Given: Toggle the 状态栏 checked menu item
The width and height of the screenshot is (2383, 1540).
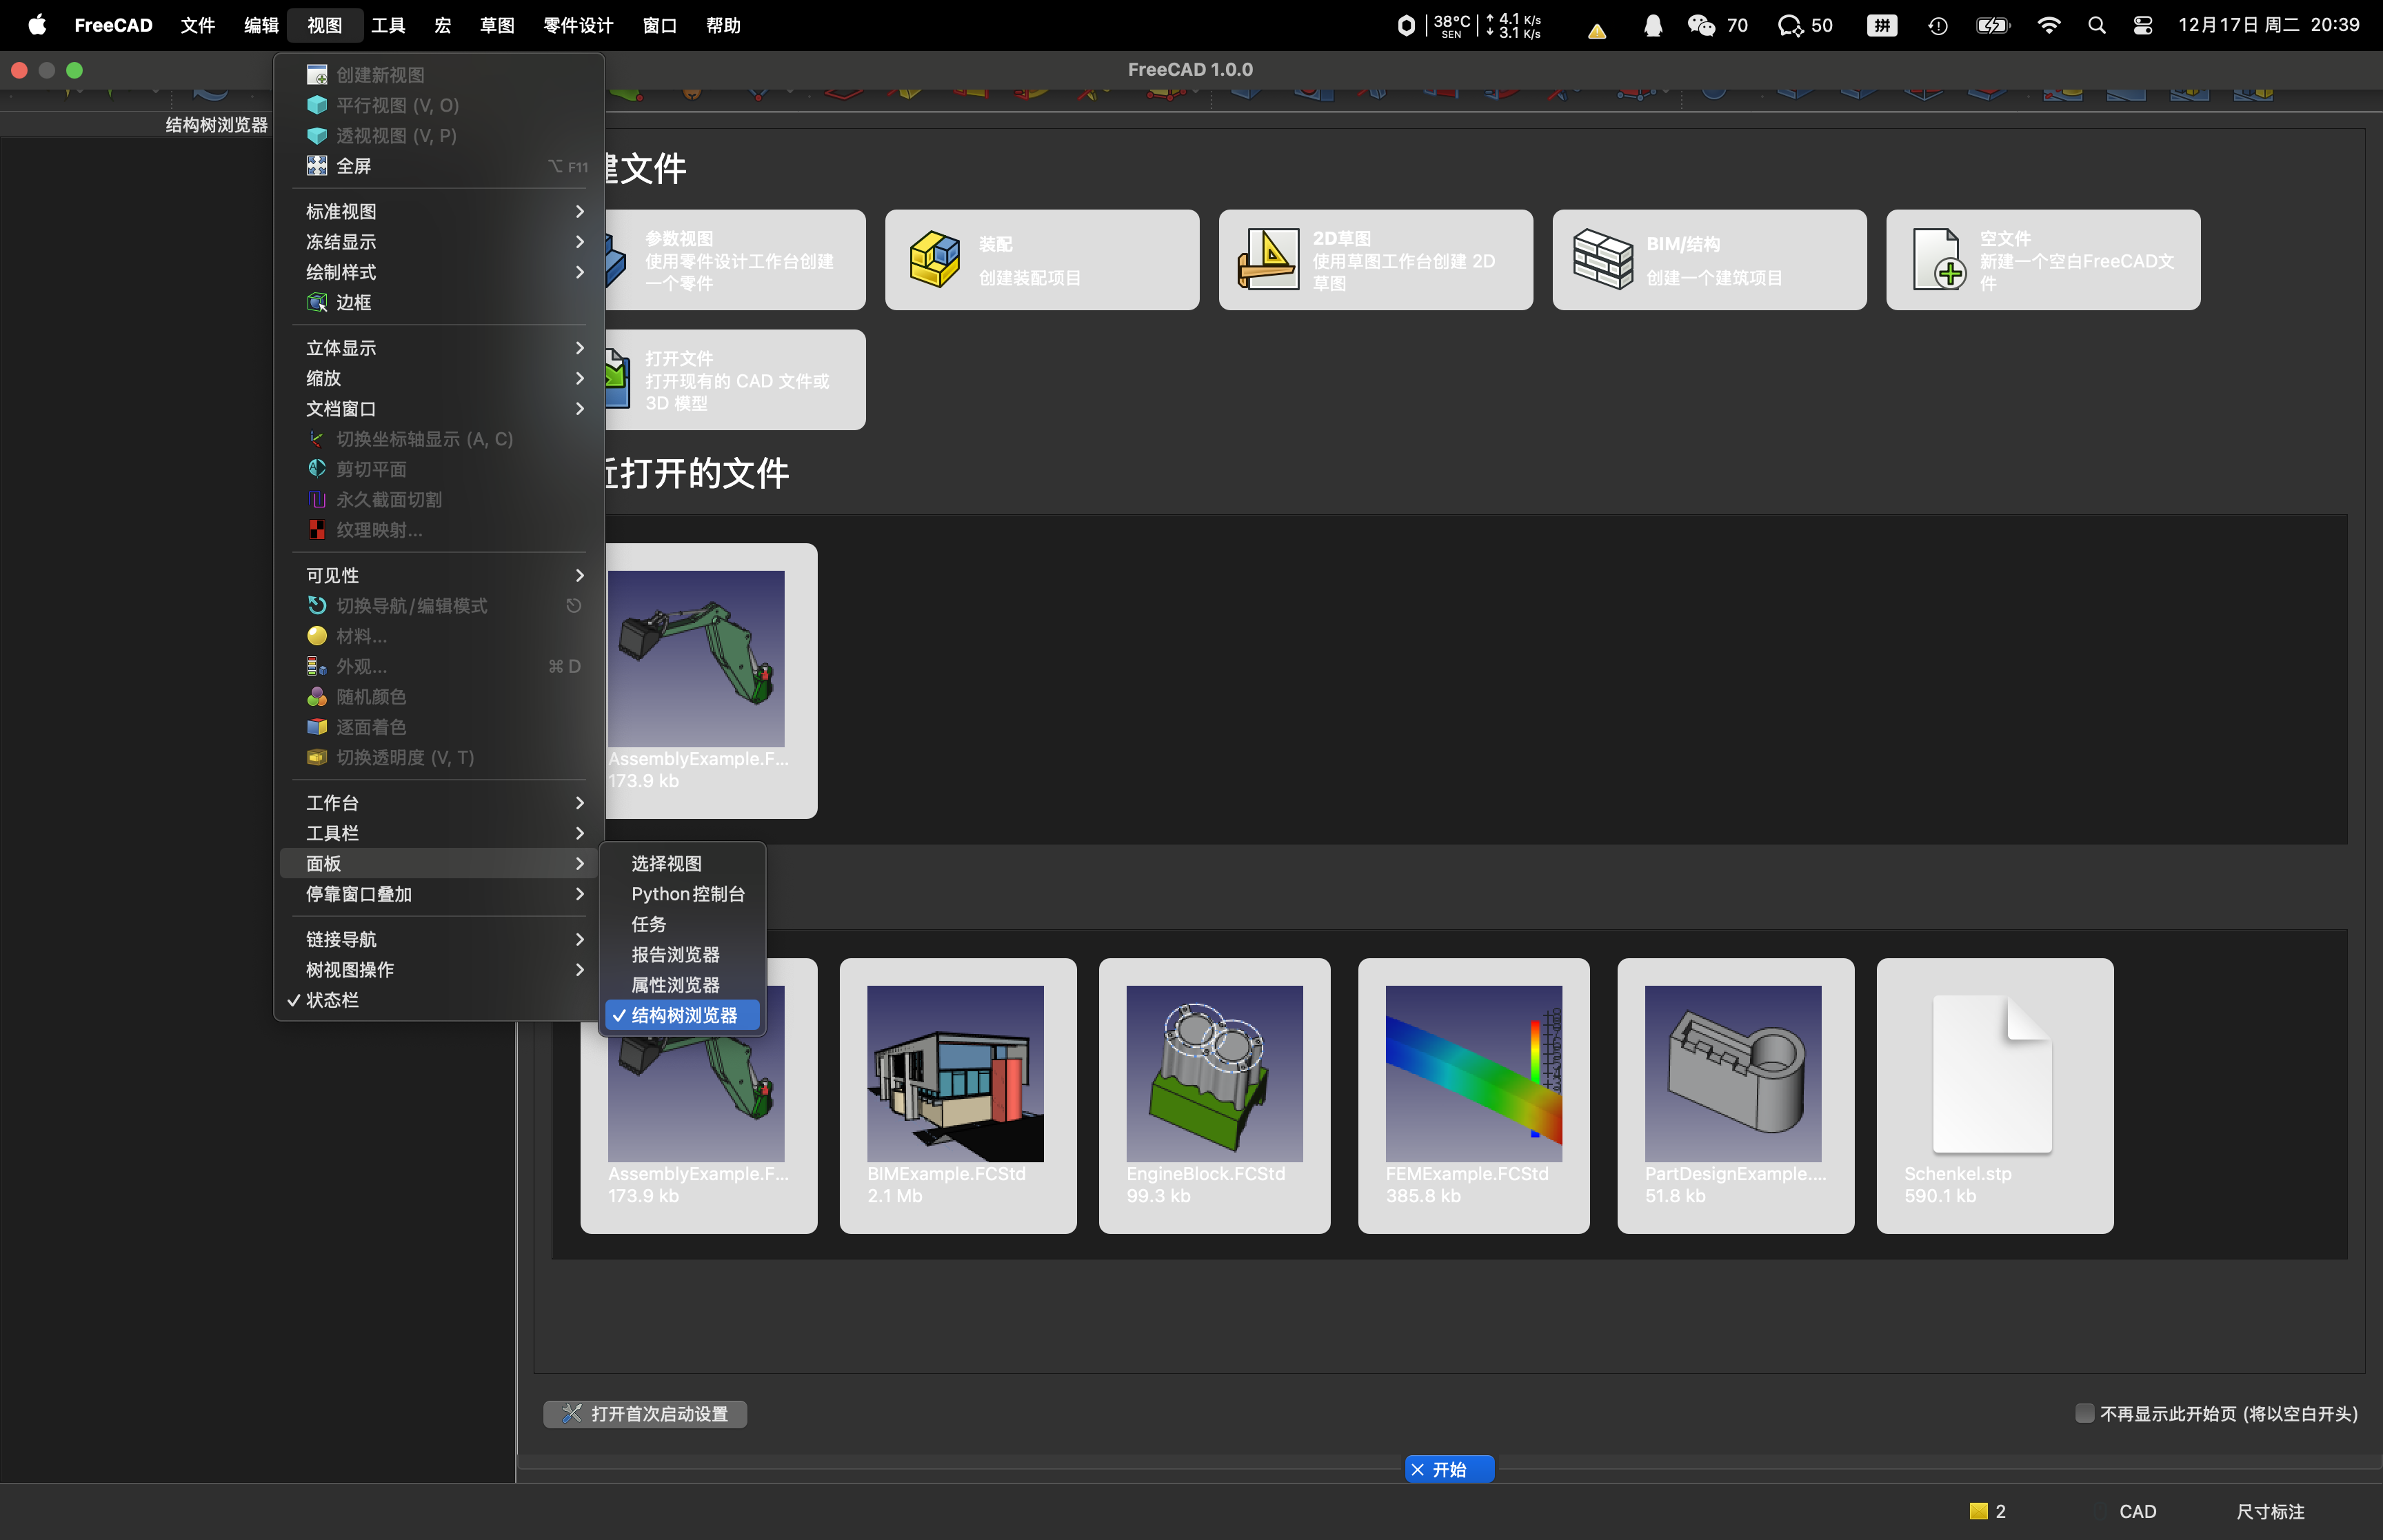Looking at the screenshot, I should 437,1000.
